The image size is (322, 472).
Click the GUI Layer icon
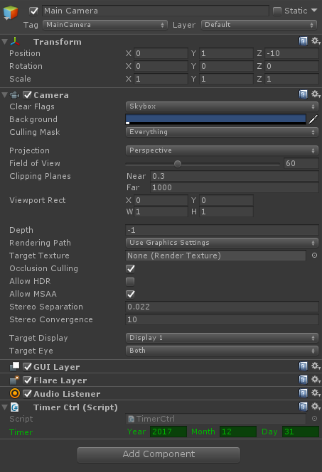(x=14, y=367)
